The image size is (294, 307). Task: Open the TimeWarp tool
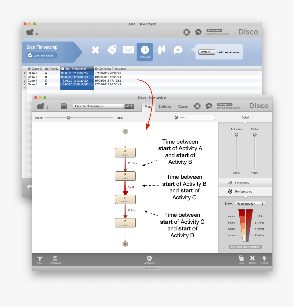(55, 260)
